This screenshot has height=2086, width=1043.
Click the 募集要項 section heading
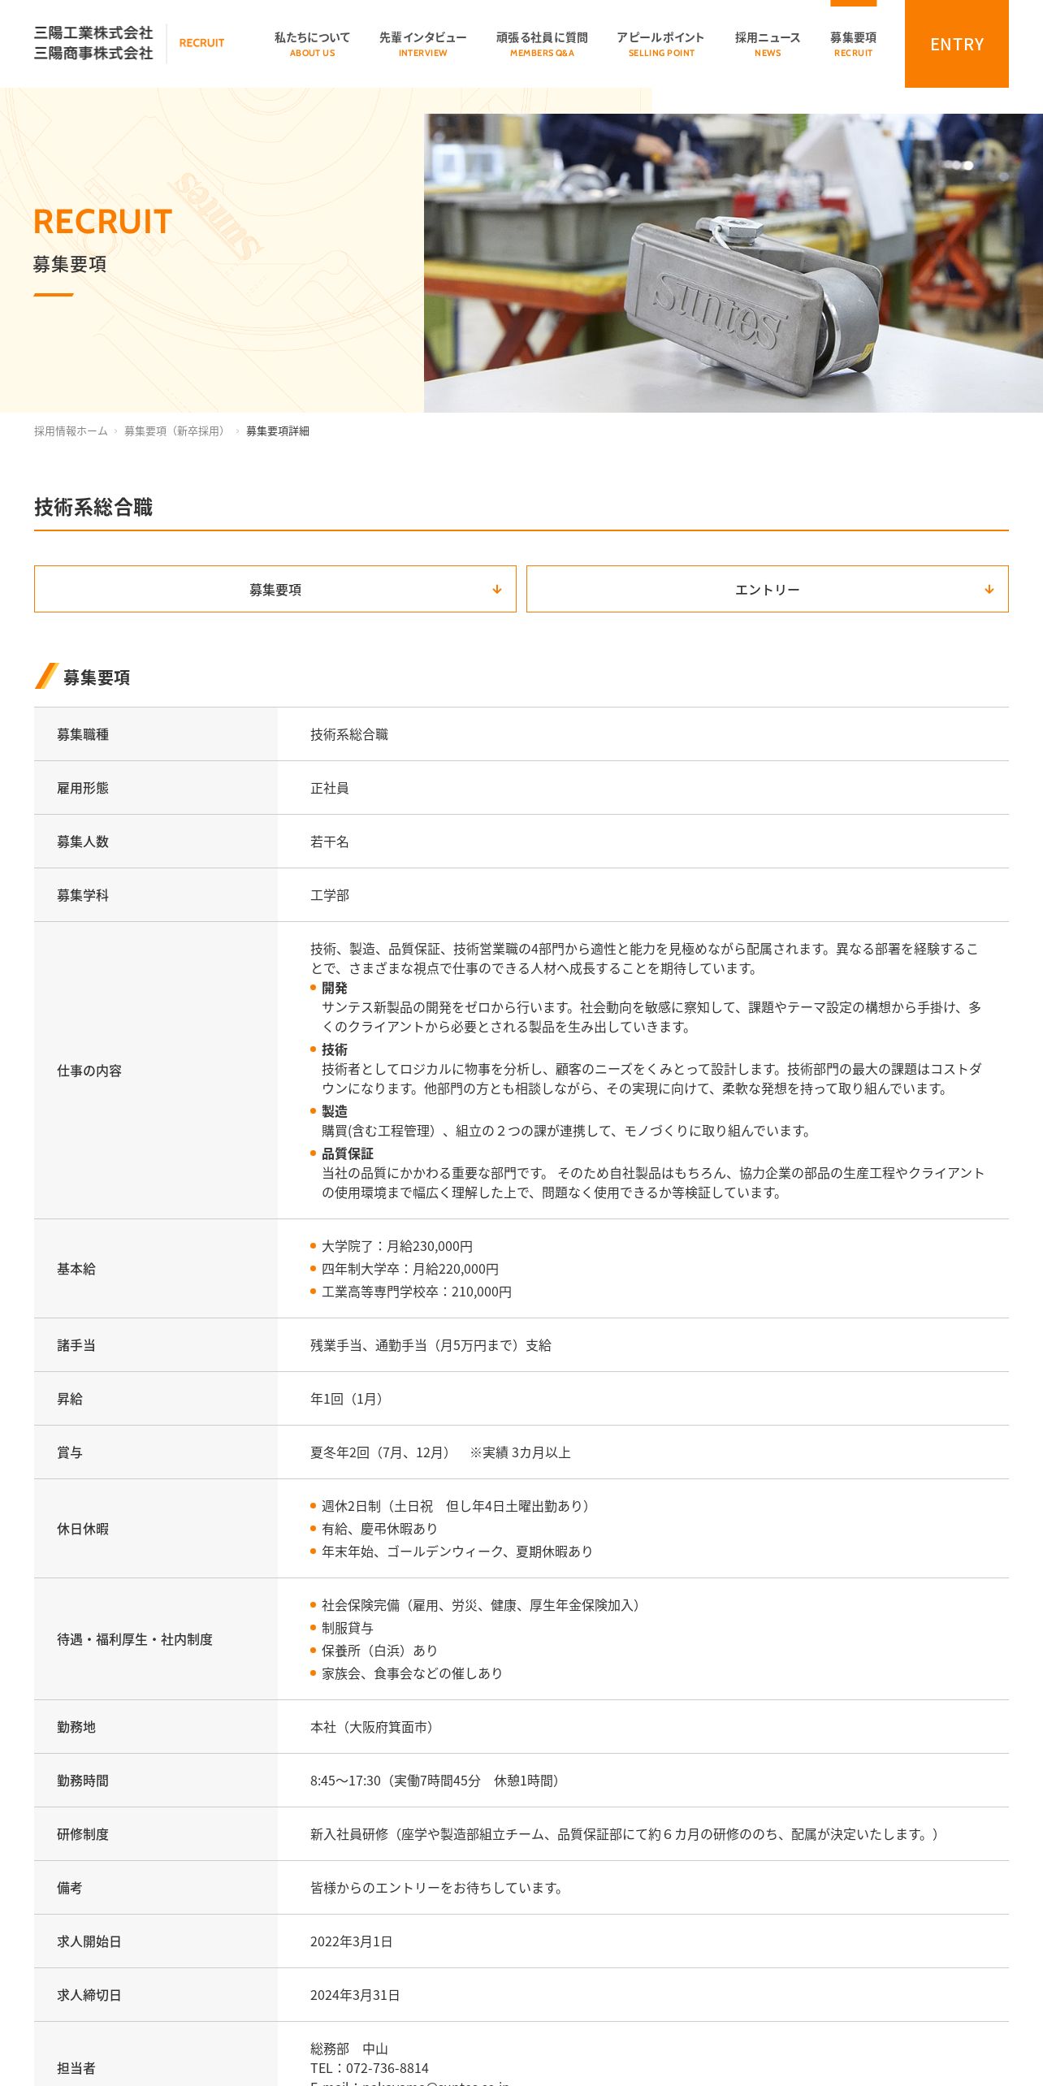pos(97,677)
